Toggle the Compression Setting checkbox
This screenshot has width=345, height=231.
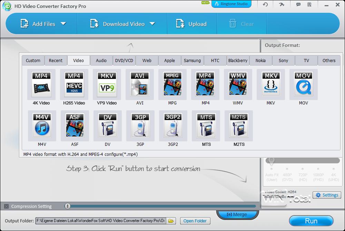7,207
